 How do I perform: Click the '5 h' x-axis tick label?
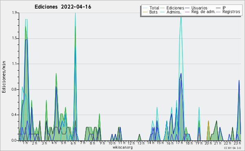click(x=63, y=143)
